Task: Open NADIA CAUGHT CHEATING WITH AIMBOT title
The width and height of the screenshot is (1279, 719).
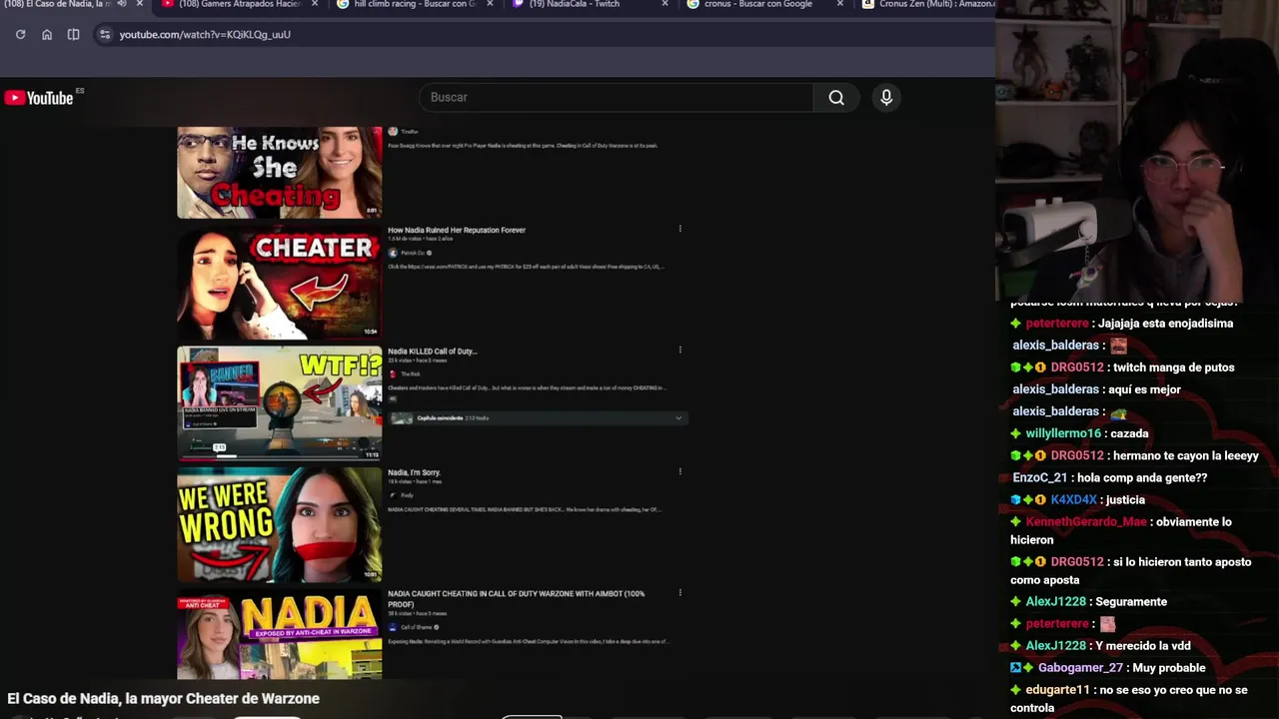Action: pyautogui.click(x=516, y=599)
